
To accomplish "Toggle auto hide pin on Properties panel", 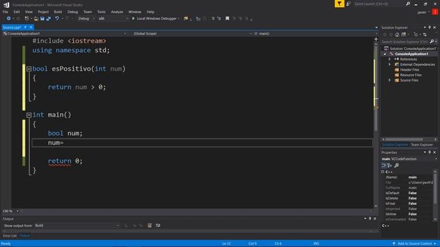I will 429,152.
